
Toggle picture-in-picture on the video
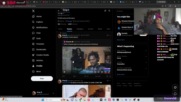(x=105, y=72)
